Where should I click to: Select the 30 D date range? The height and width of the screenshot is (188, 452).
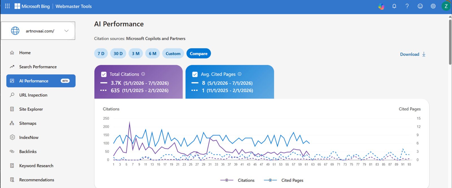(x=118, y=53)
